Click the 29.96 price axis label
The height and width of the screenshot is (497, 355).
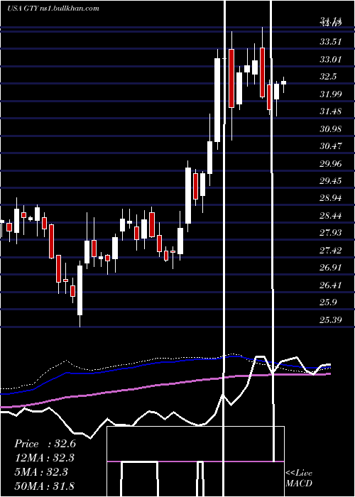(330, 164)
